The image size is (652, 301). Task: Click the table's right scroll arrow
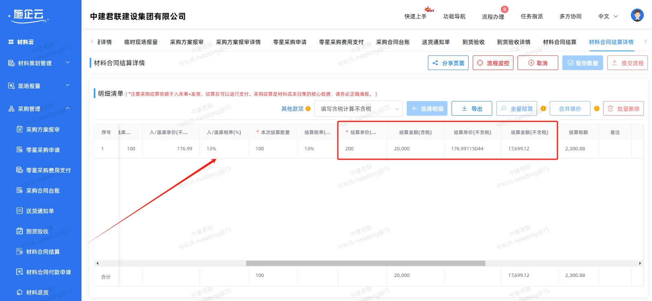(640, 264)
